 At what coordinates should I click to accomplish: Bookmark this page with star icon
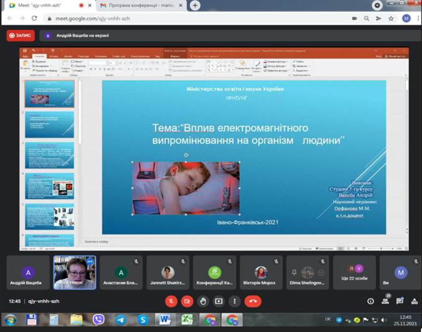391,18
